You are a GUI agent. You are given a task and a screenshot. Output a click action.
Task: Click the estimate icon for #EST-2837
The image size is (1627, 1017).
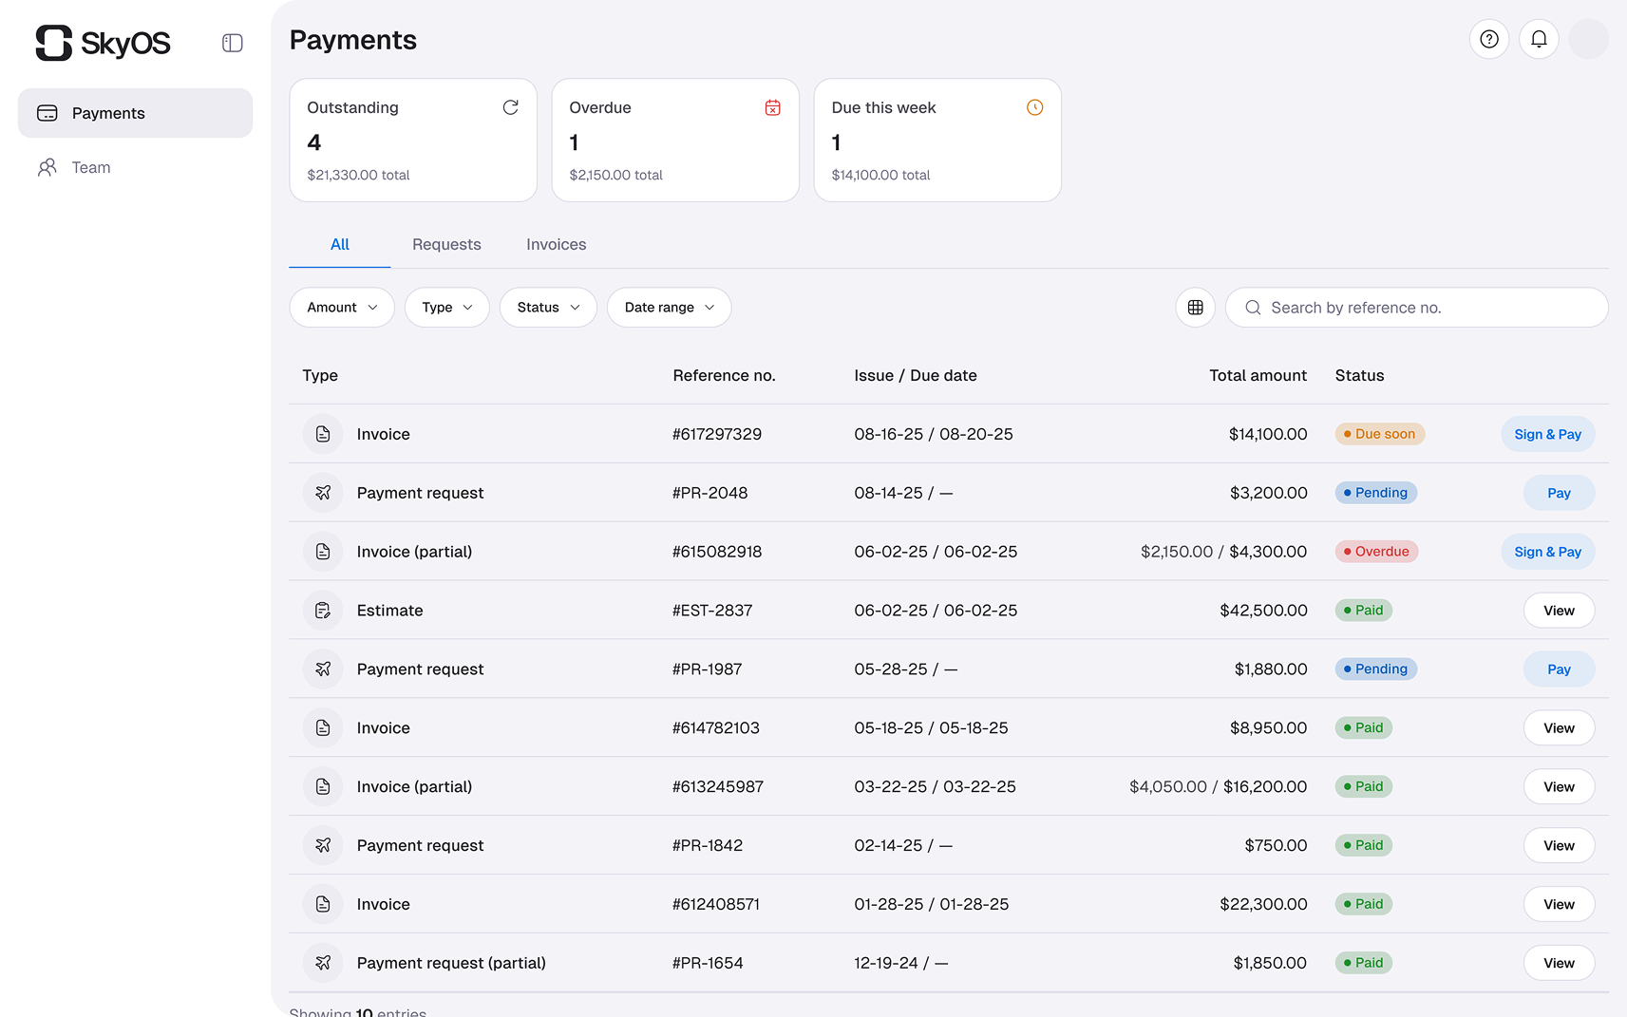point(323,611)
